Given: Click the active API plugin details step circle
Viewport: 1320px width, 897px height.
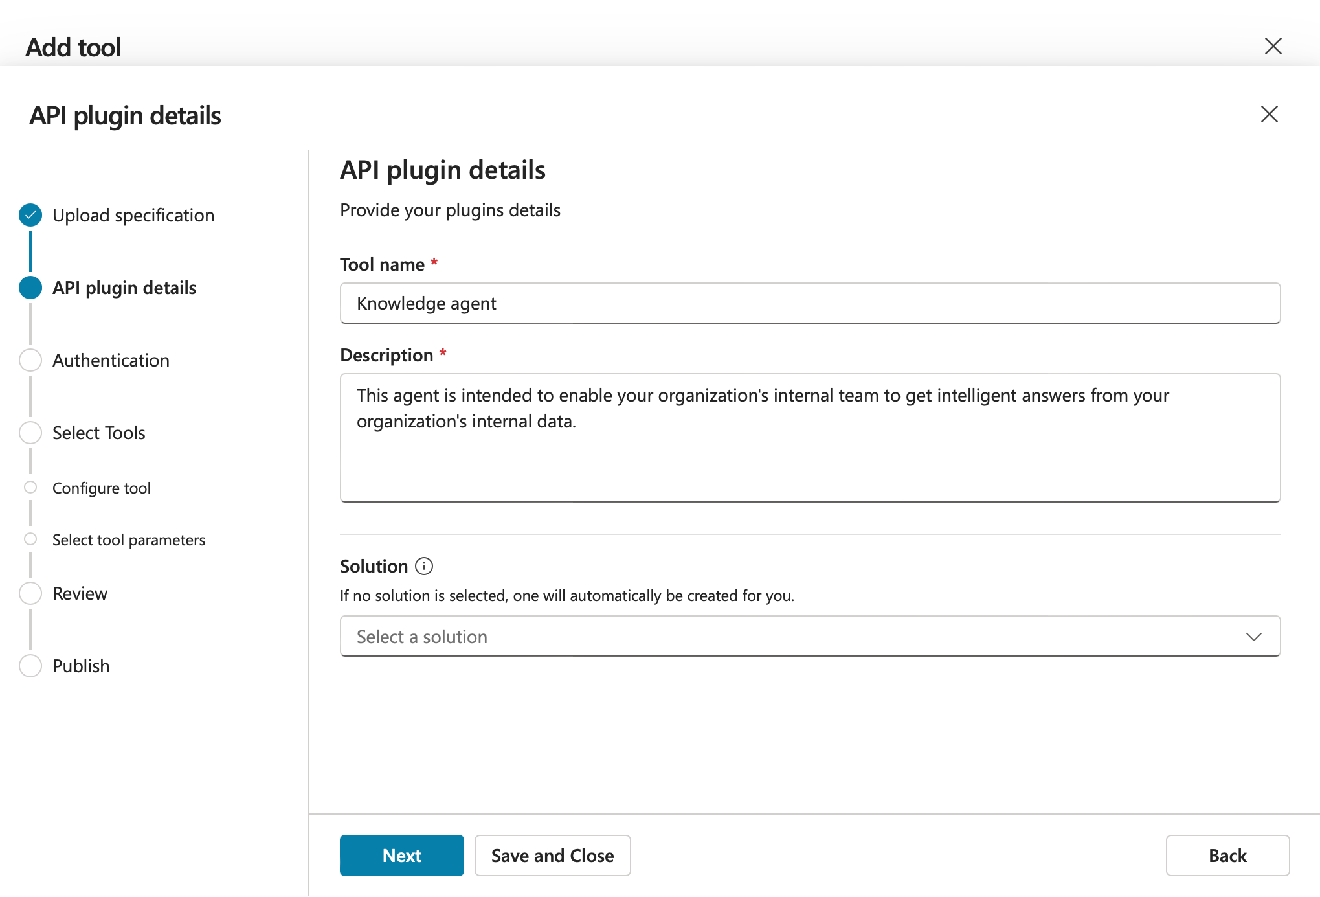Looking at the screenshot, I should coord(30,288).
